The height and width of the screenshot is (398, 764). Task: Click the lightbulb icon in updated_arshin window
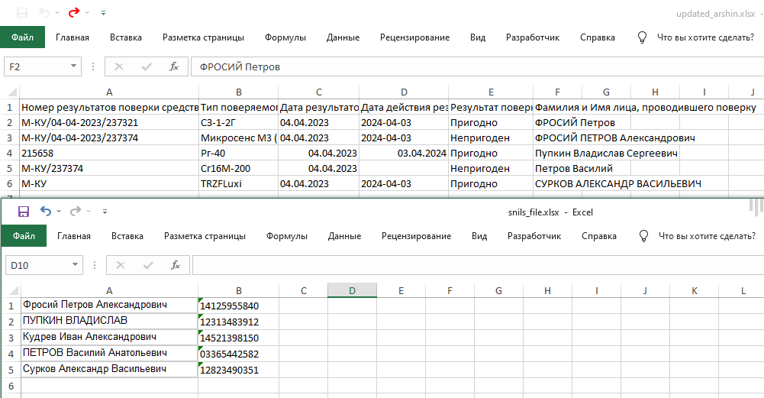click(642, 37)
